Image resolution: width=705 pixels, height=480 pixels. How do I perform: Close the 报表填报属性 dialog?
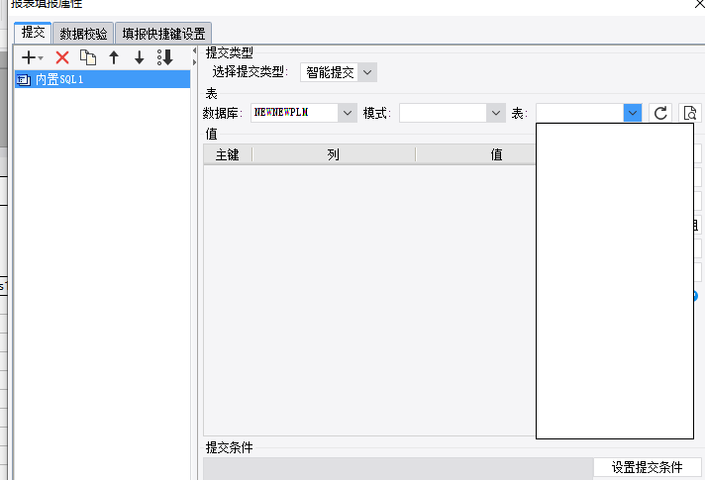(700, 4)
